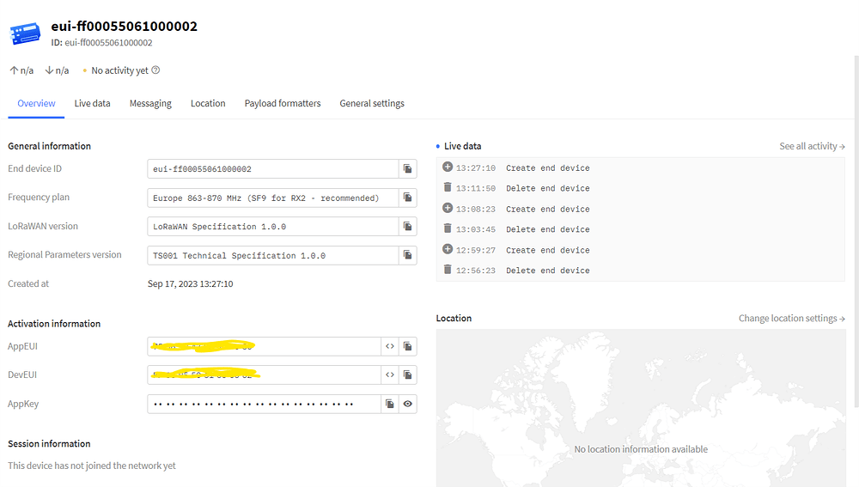Screen dimensions: 859x487
Task: Reveal the hidden AppKey with eye icon
Action: pos(408,404)
